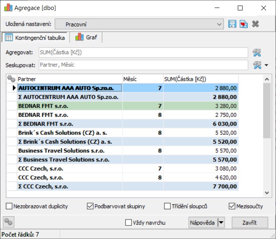Image resolution: width=276 pixels, height=239 pixels.
Task: Select the Σ BEDNAR FMT s.r.o. subtotal row
Action: pos(128,124)
